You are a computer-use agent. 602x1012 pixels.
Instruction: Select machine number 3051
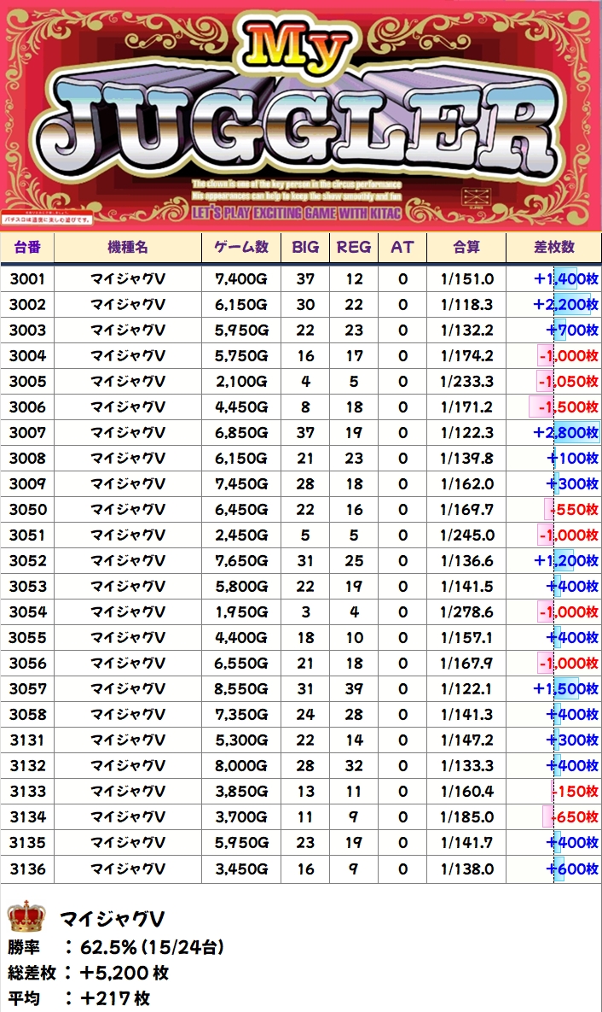click(x=27, y=535)
